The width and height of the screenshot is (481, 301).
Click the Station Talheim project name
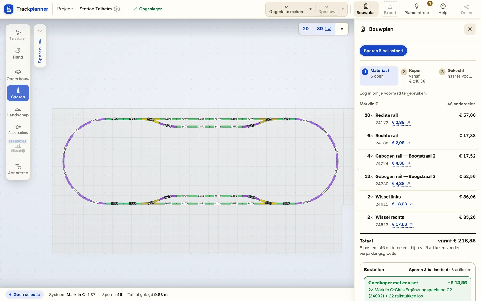pyautogui.click(x=96, y=9)
